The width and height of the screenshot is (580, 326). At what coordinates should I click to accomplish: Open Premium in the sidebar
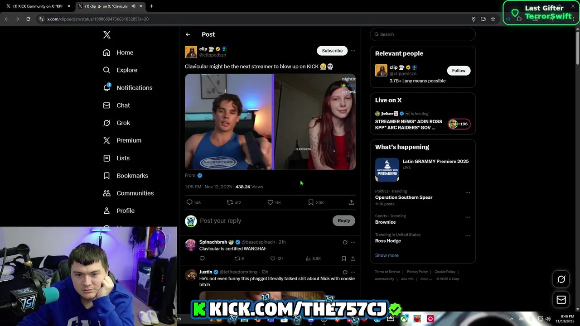122,140
